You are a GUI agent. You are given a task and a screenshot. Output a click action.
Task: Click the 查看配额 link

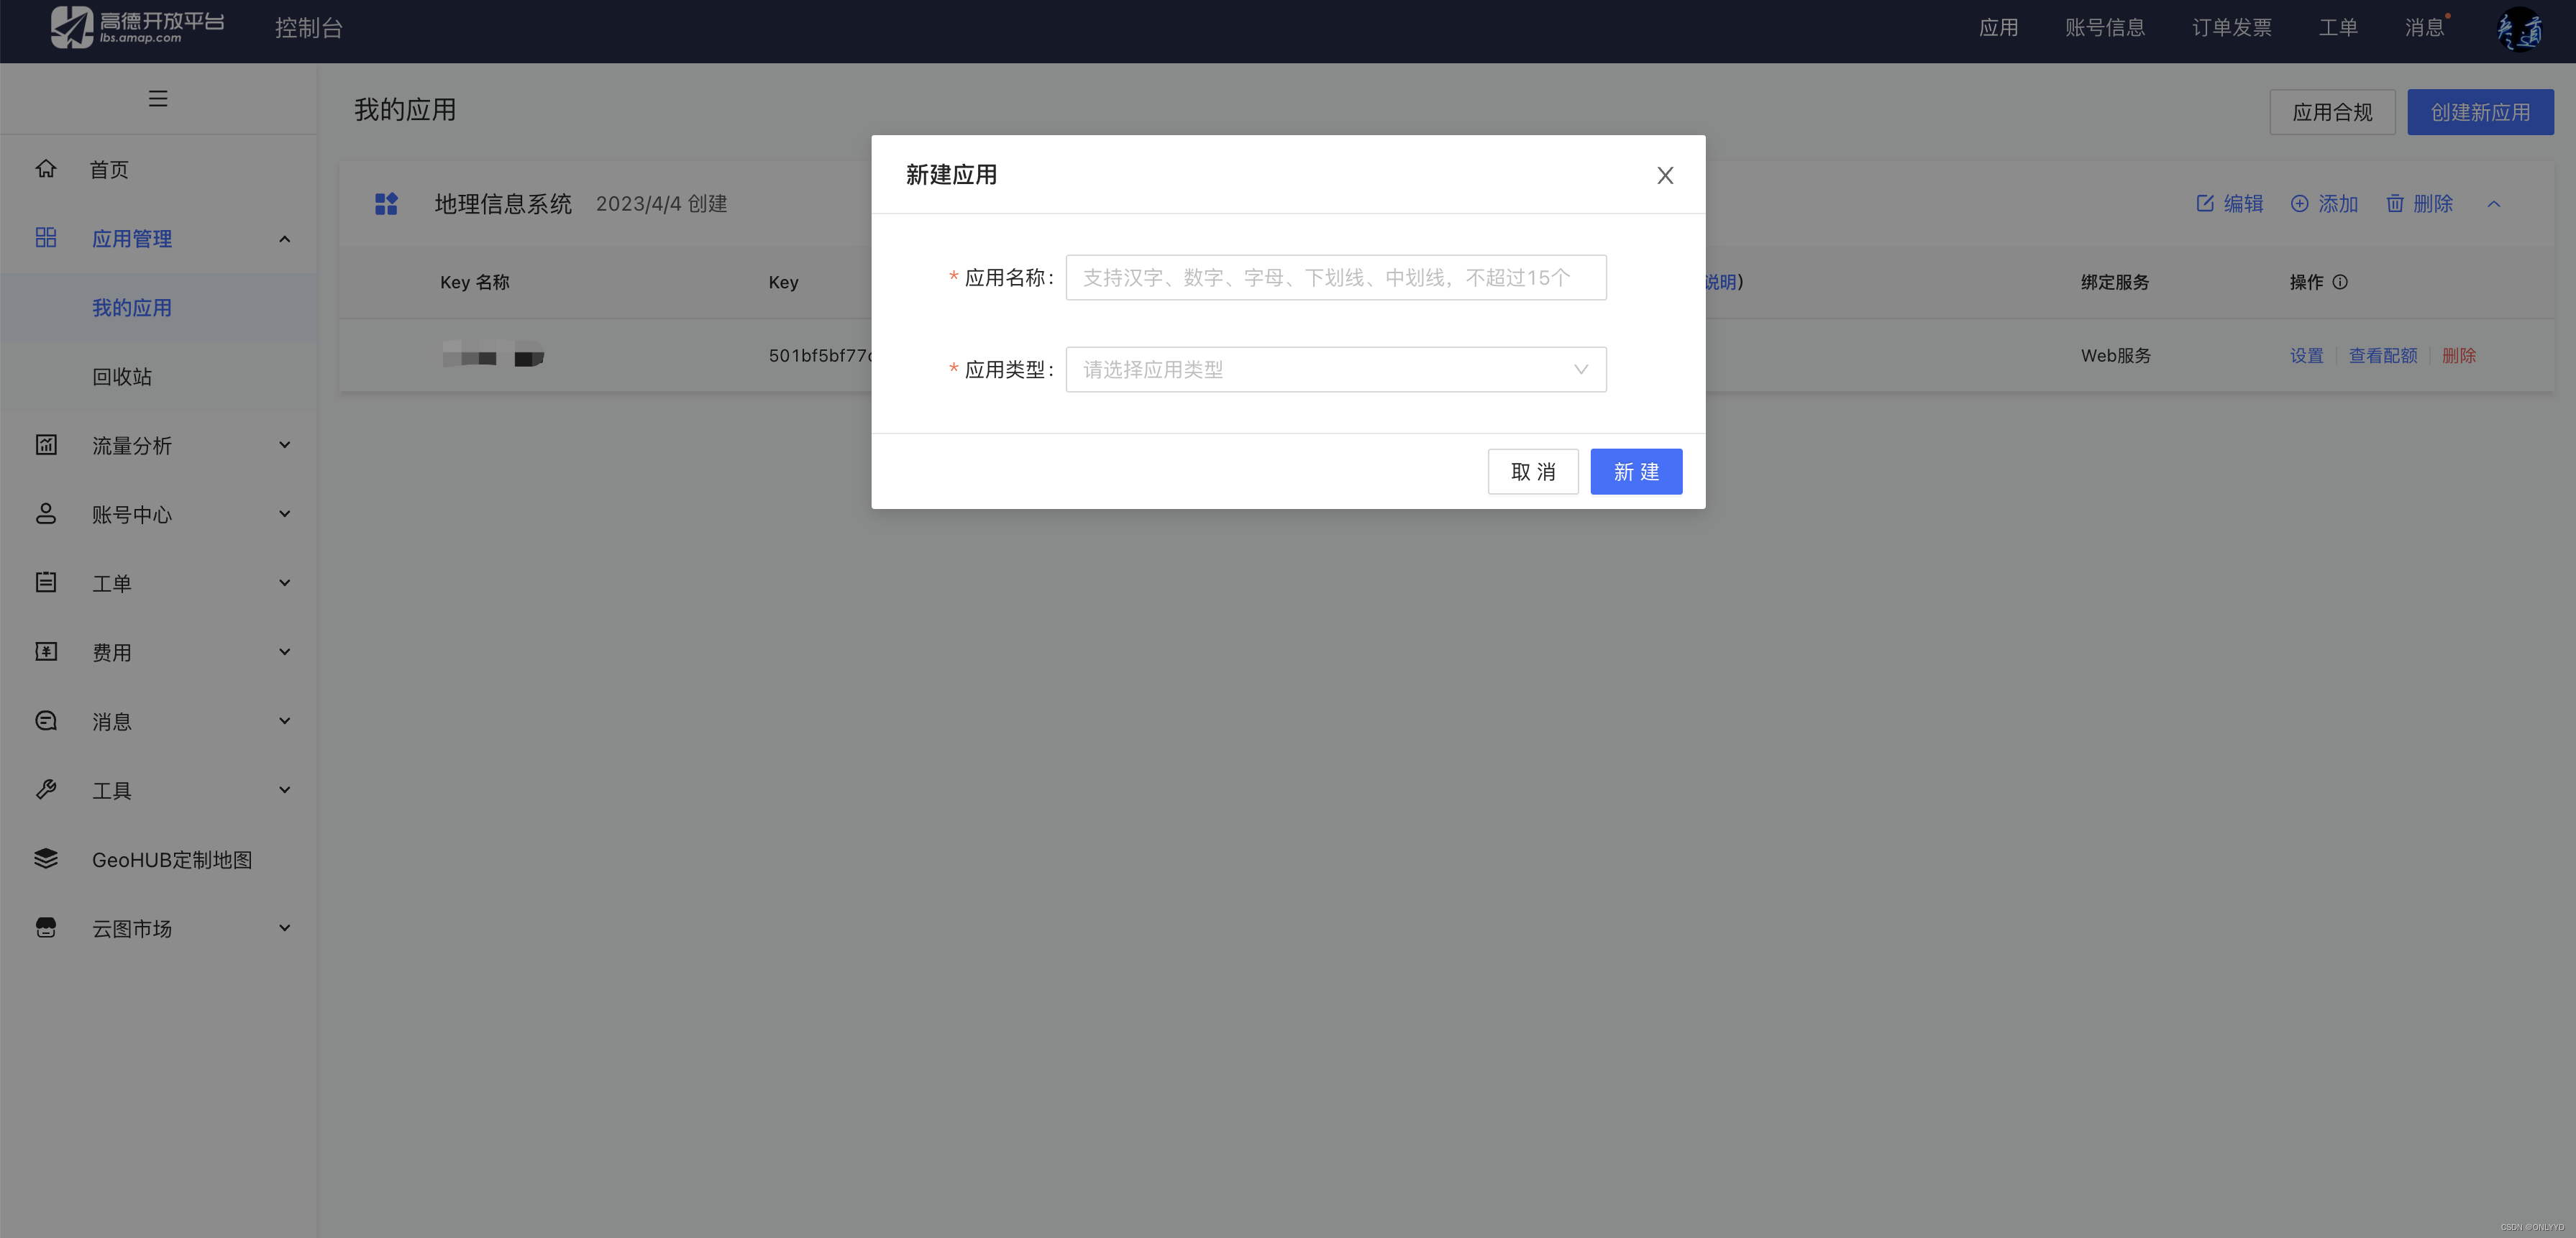(x=2382, y=356)
